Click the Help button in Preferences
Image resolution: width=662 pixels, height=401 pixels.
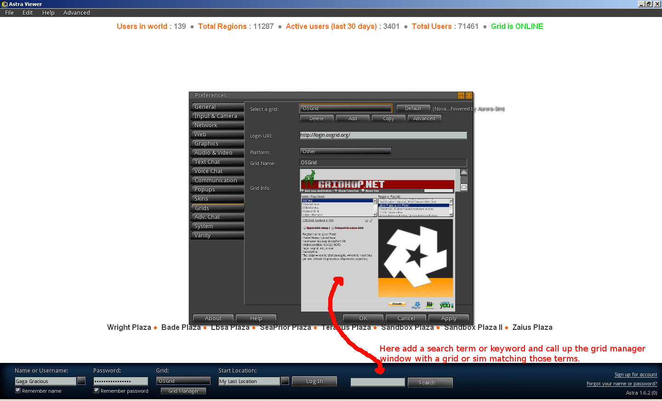pos(256,318)
